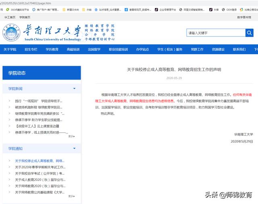Image resolution: width=258 pixels, height=204 pixels.
Task: Open the 学生(校友)服务 menu
Action: pyautogui.click(x=170, y=49)
